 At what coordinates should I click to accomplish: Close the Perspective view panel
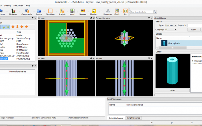click(x=151, y=18)
